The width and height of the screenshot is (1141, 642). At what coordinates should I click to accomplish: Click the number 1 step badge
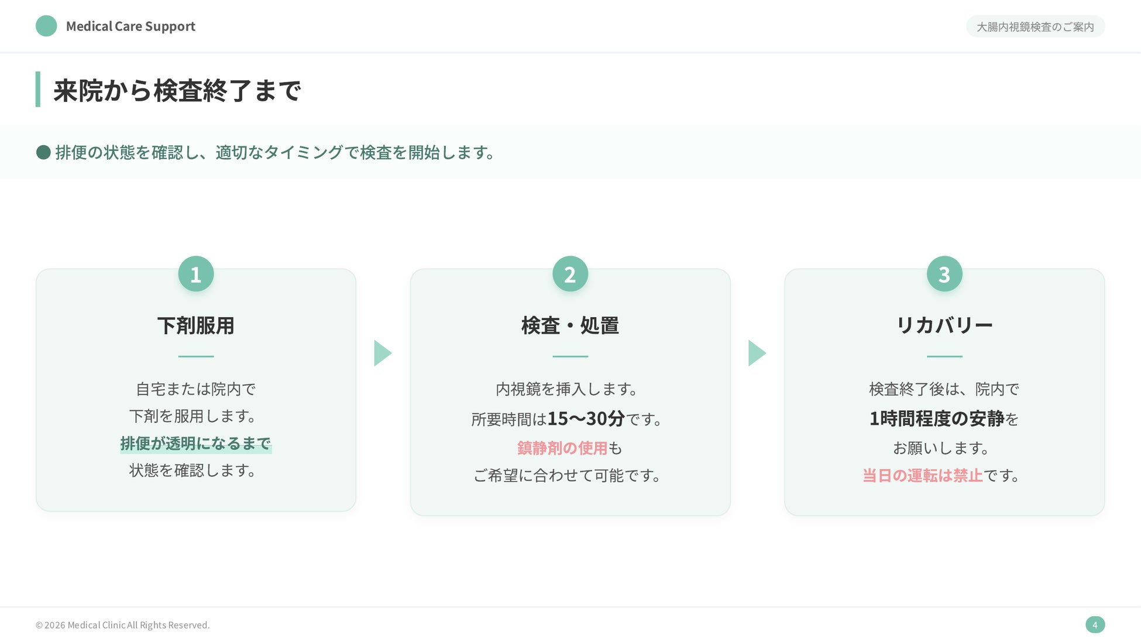(196, 274)
